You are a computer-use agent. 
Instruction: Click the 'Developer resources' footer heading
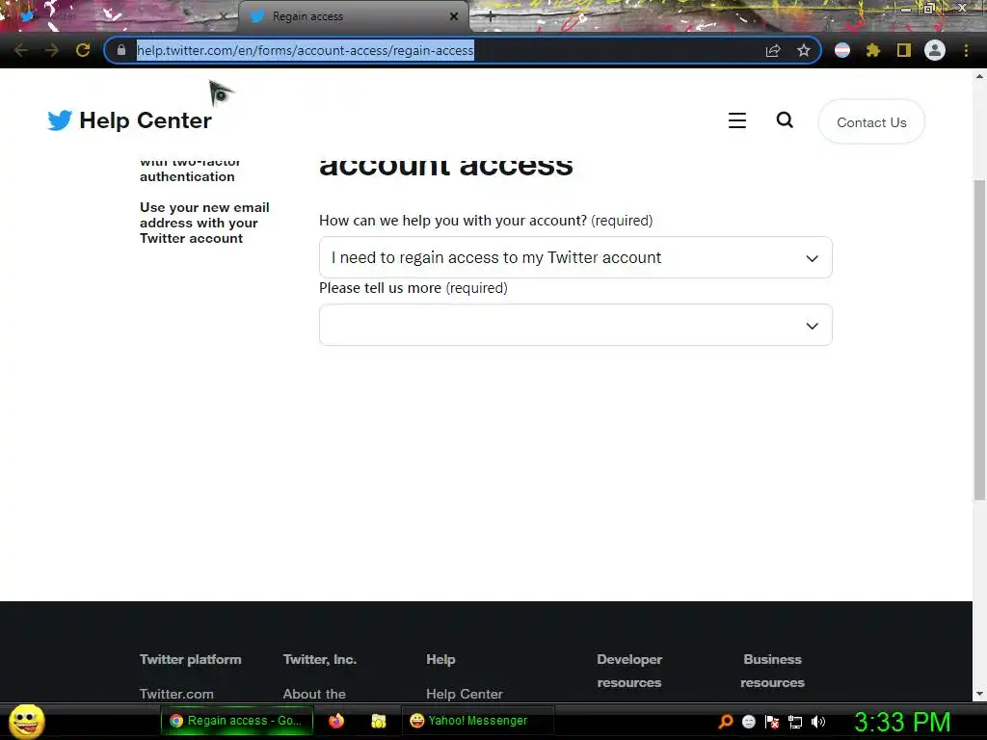(x=629, y=671)
